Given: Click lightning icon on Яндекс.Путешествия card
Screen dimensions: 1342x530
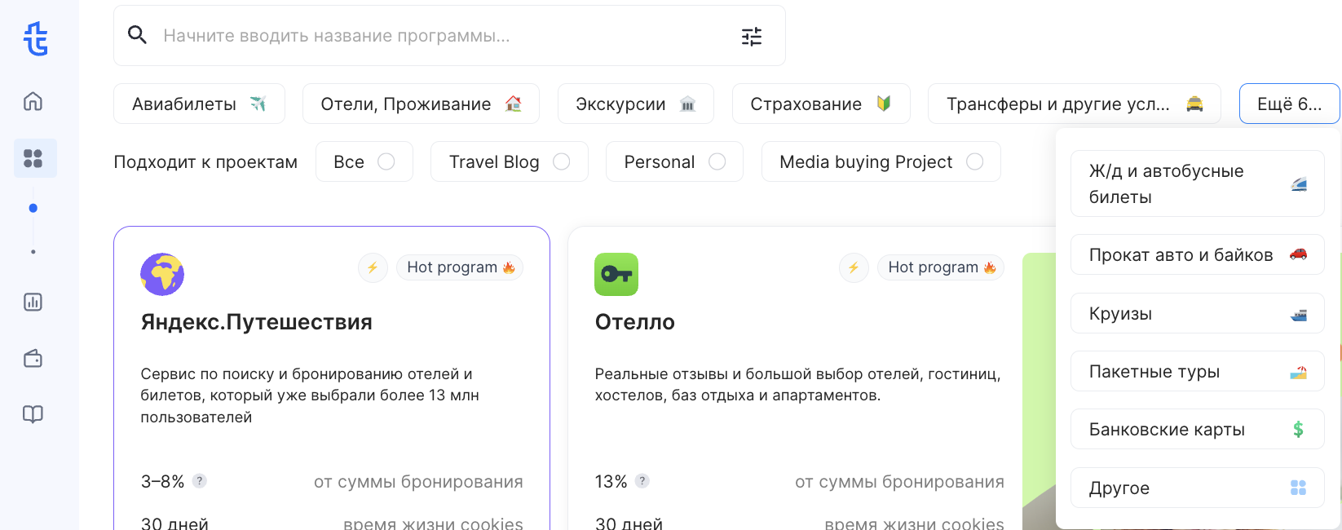Looking at the screenshot, I should [x=373, y=267].
